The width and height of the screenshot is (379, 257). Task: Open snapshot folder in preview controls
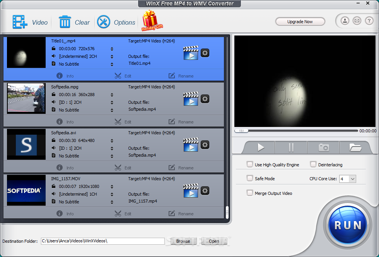tap(355, 147)
